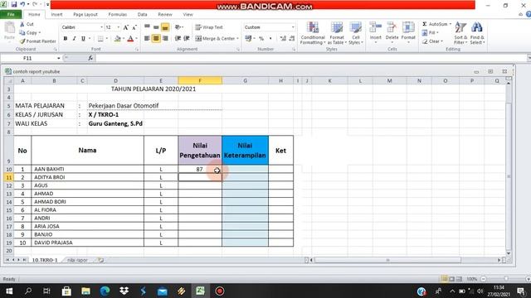Image resolution: width=531 pixels, height=298 pixels.
Task: Click AutoSum button
Action: [436, 24]
